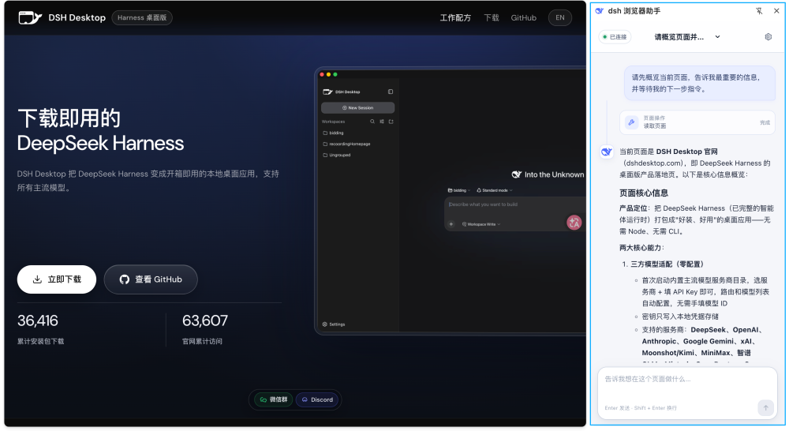Click the Workspaces search icon
Image resolution: width=789 pixels, height=431 pixels.
(x=372, y=122)
